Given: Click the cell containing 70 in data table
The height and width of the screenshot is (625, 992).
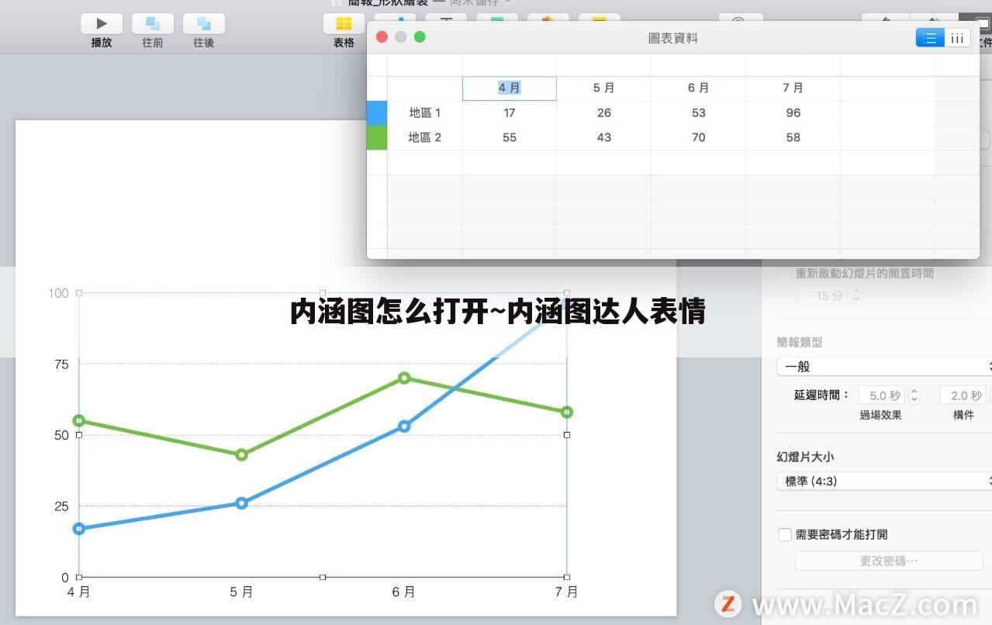Looking at the screenshot, I should point(699,138).
